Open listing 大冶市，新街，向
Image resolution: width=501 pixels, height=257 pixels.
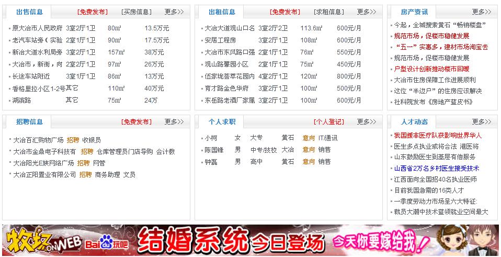[x=37, y=64]
